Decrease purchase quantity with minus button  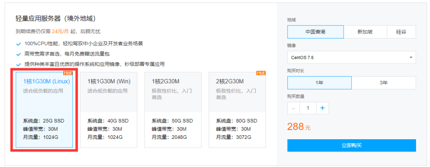tap(294, 108)
